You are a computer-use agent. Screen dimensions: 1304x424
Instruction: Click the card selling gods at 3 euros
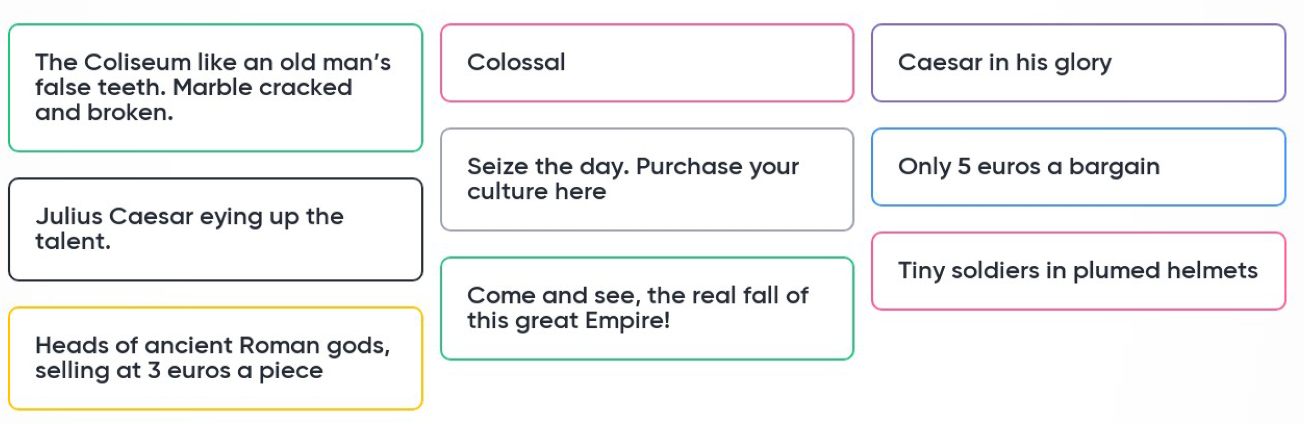click(x=215, y=358)
